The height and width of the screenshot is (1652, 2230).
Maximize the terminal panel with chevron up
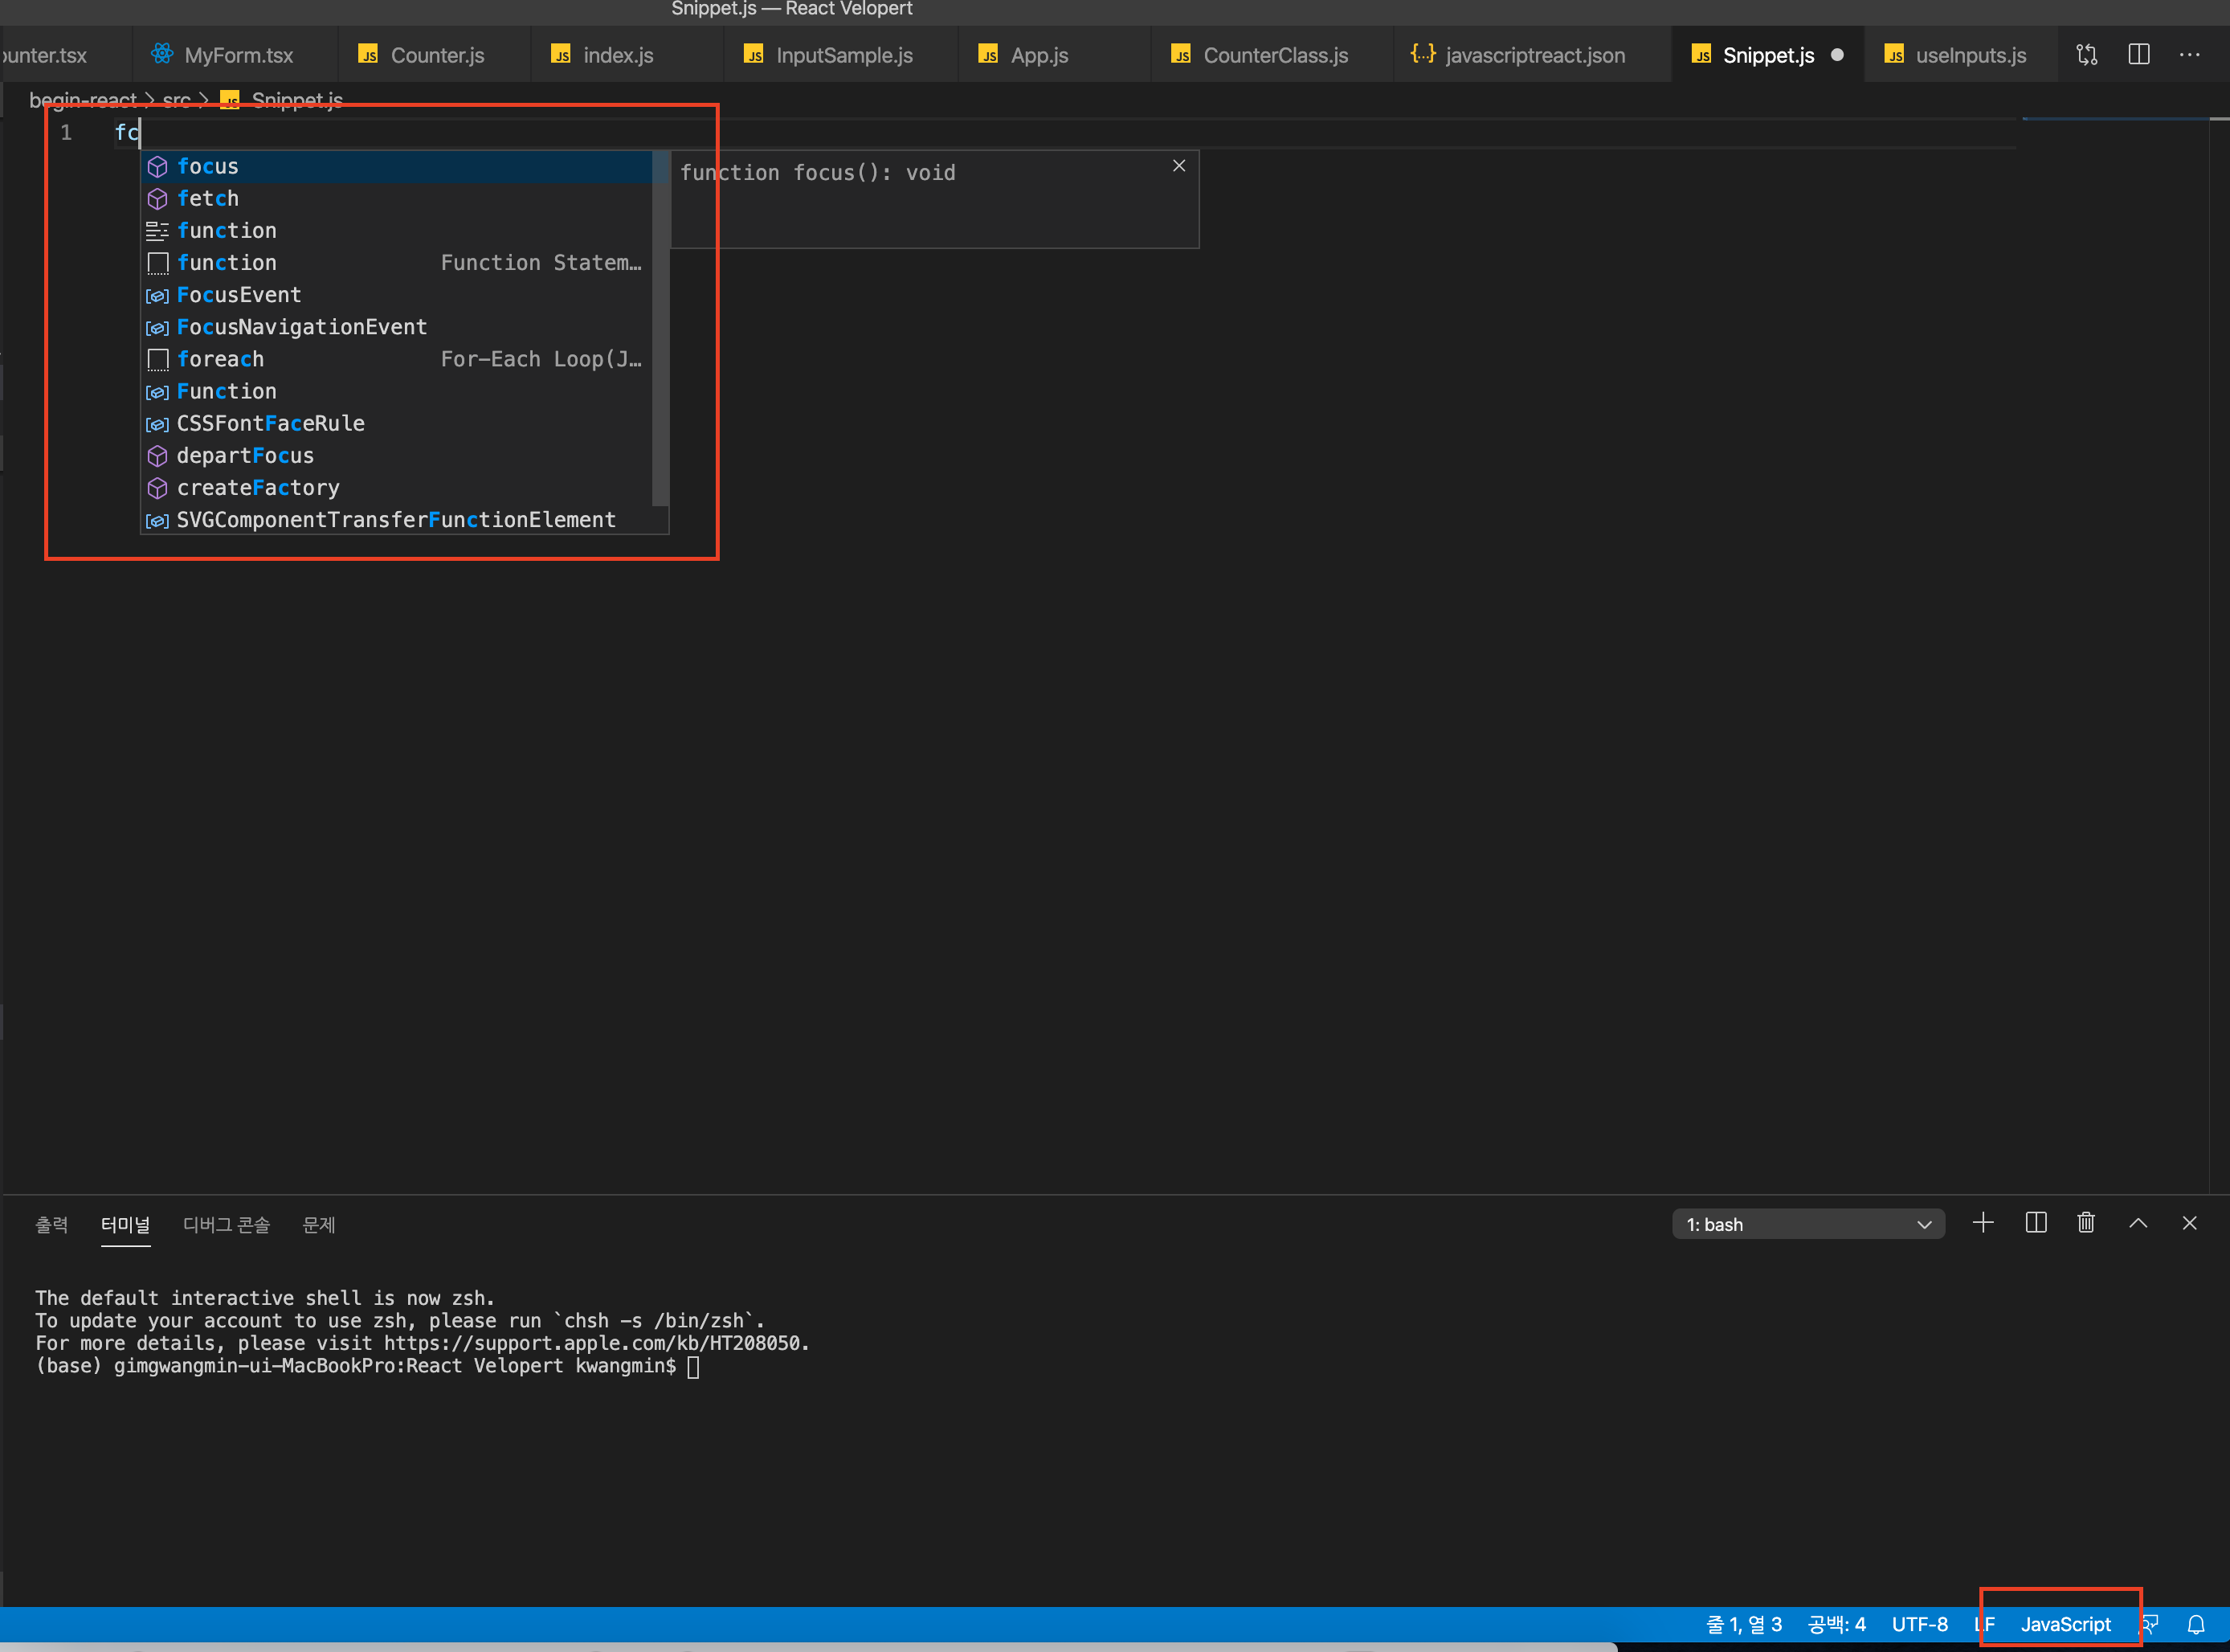(x=2138, y=1223)
